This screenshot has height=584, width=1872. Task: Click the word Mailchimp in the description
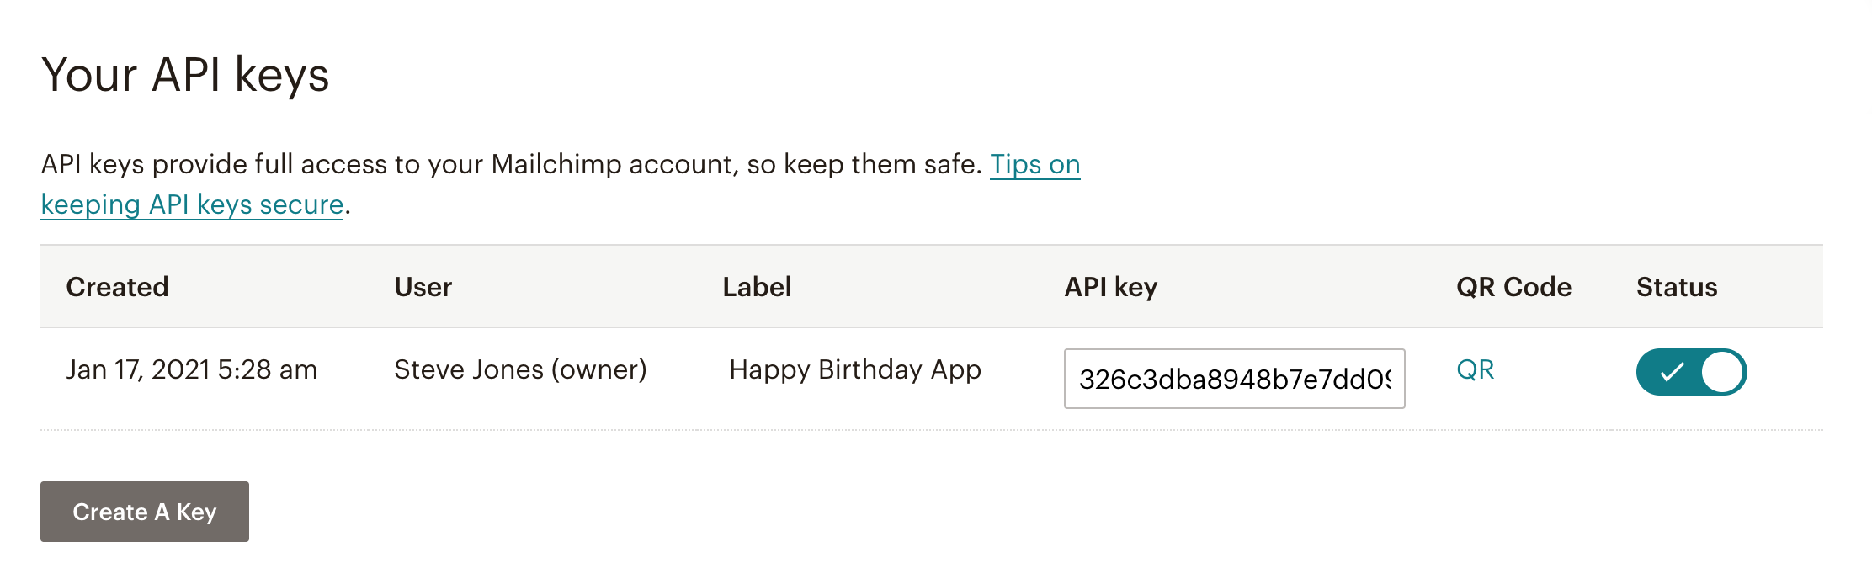556,164
